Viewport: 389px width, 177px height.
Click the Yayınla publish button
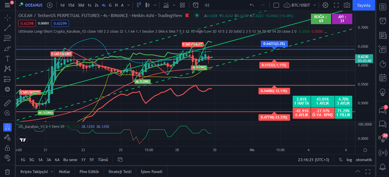point(364,5)
